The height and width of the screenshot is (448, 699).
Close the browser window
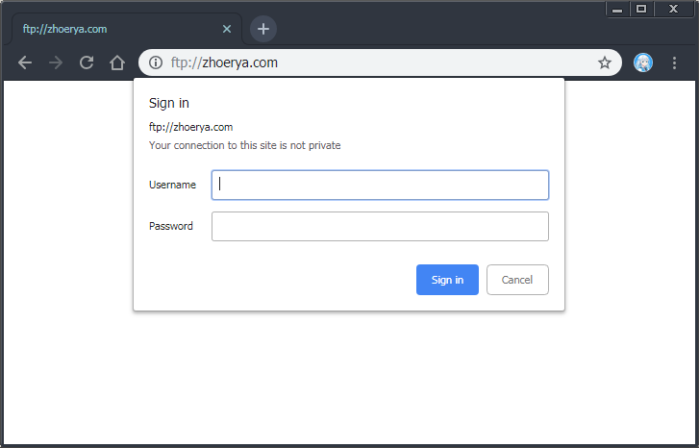point(673,9)
